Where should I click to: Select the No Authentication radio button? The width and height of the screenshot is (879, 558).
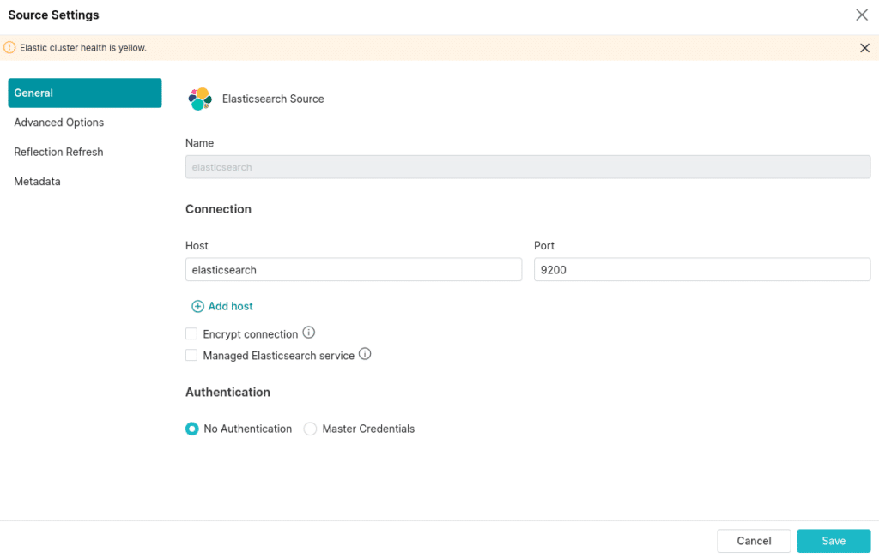click(191, 429)
